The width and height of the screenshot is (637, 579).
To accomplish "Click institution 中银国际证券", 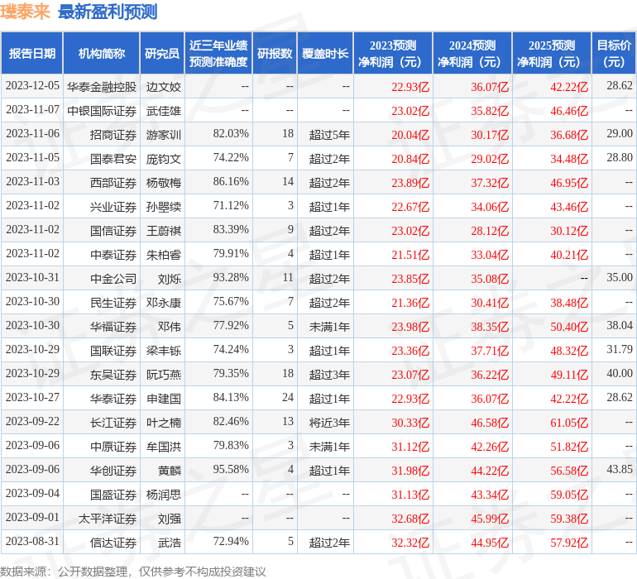I will coord(102,111).
